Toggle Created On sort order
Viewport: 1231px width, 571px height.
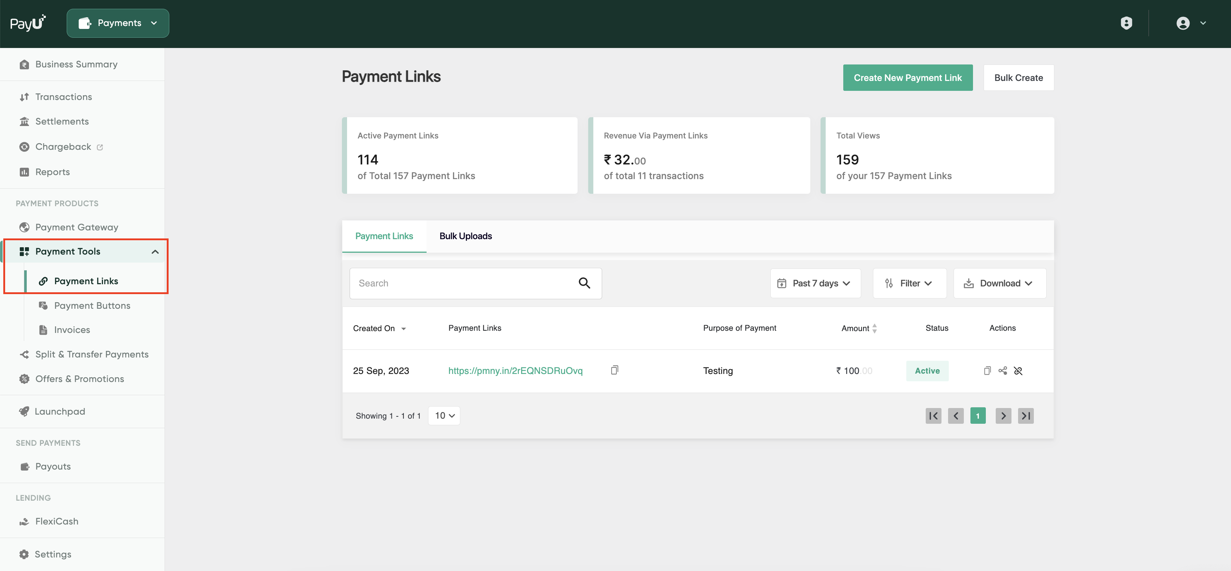click(379, 329)
